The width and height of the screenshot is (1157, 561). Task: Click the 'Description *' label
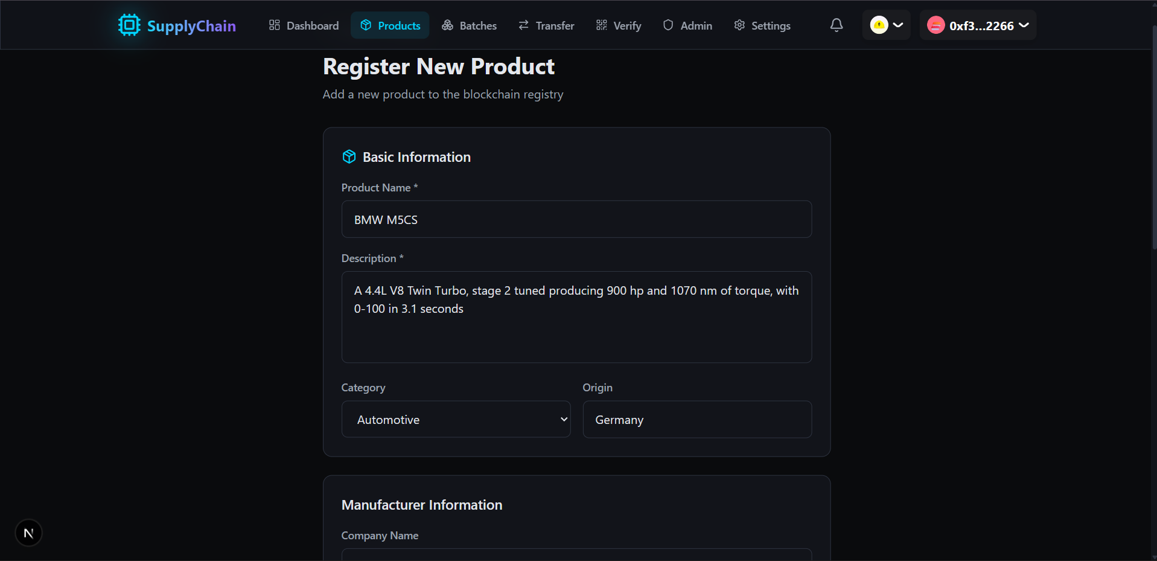coord(372,258)
